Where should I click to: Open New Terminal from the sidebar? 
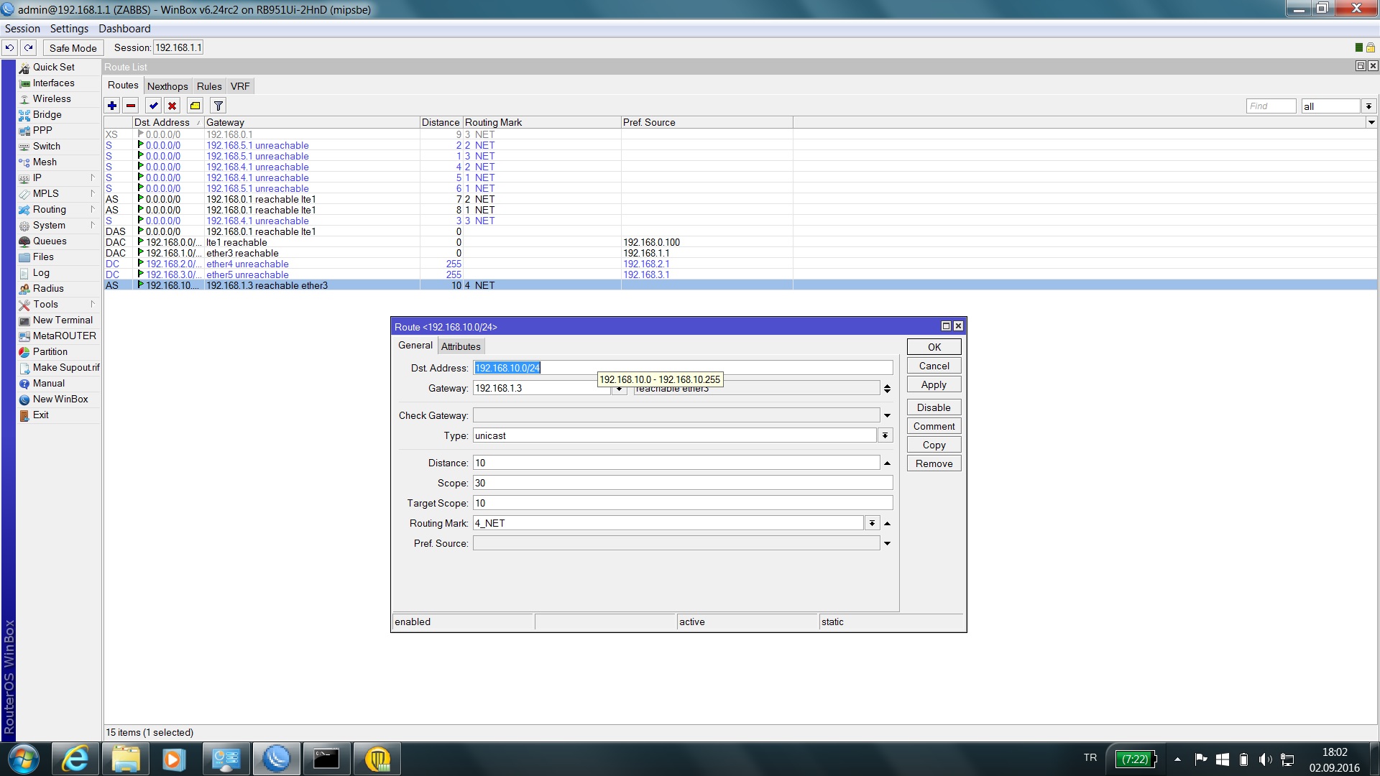pyautogui.click(x=63, y=320)
